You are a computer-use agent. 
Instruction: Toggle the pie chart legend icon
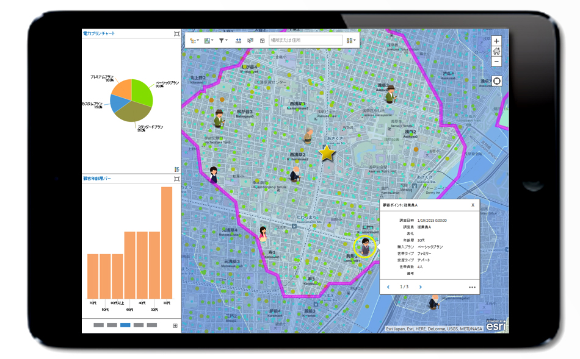(176, 169)
